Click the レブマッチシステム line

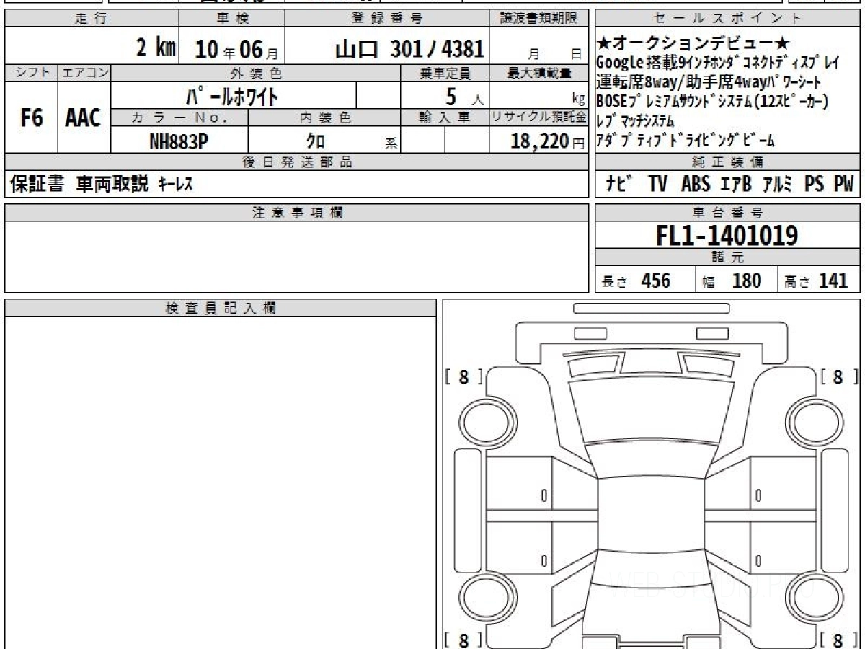coord(636,120)
